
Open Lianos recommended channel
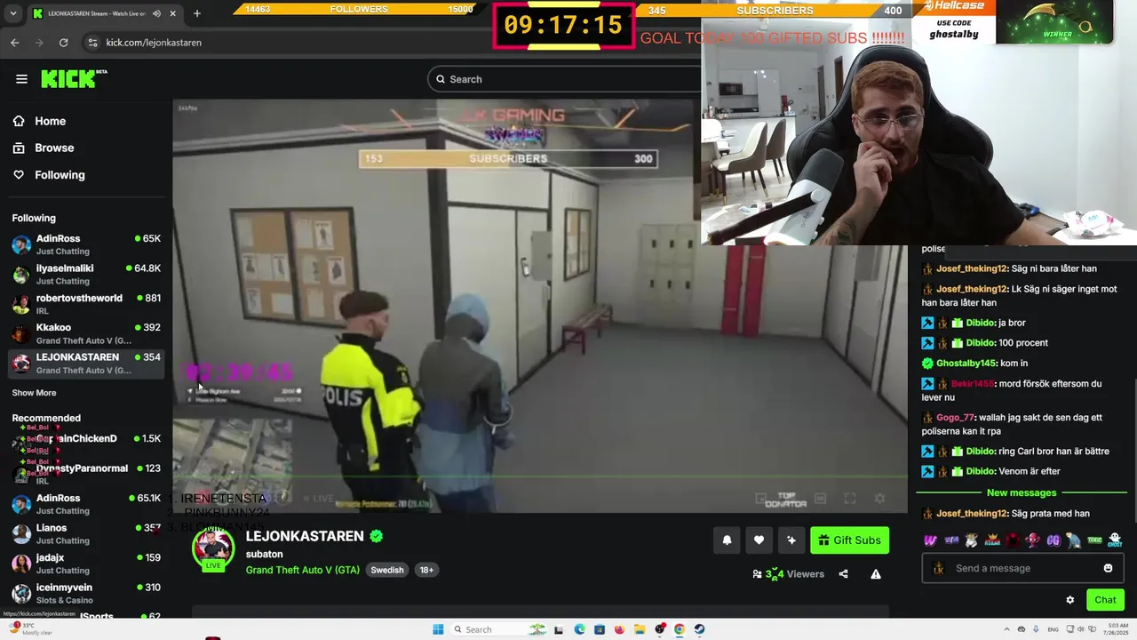coord(86,533)
